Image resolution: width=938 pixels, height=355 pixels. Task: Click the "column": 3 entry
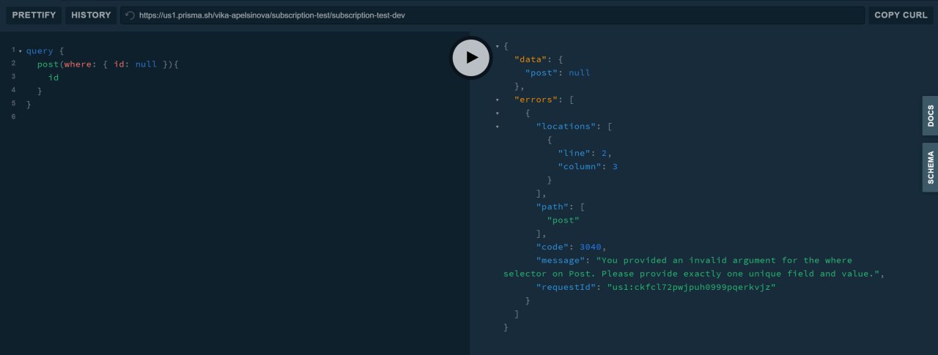[588, 167]
